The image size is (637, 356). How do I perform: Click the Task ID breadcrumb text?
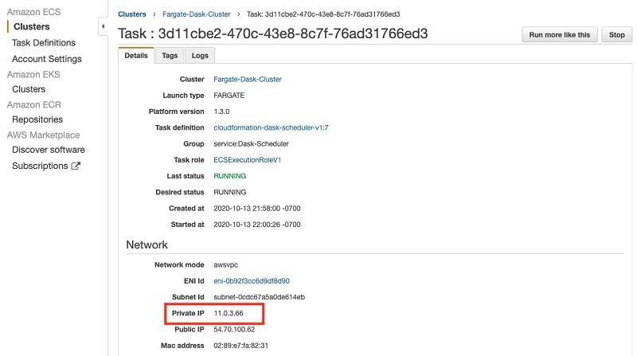pyautogui.click(x=323, y=14)
